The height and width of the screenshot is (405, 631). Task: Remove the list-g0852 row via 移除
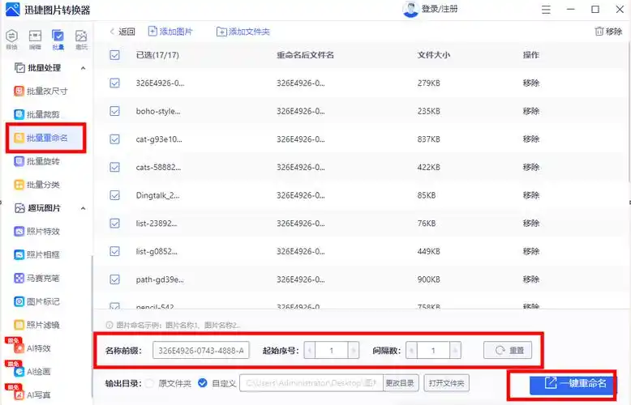[x=530, y=251]
